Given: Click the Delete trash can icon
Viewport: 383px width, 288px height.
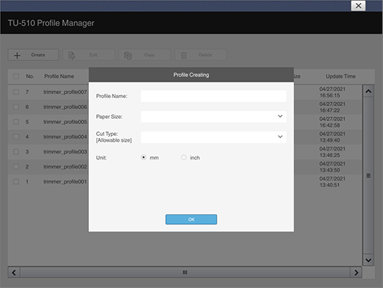Looking at the screenshot, I should click(184, 55).
